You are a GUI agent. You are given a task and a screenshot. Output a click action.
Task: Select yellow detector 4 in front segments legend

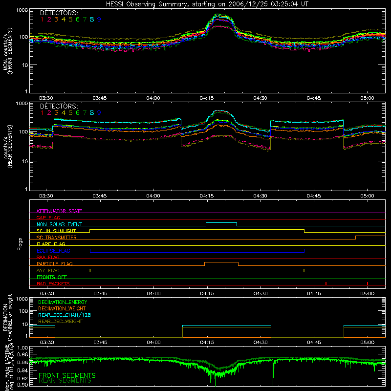coord(64,20)
